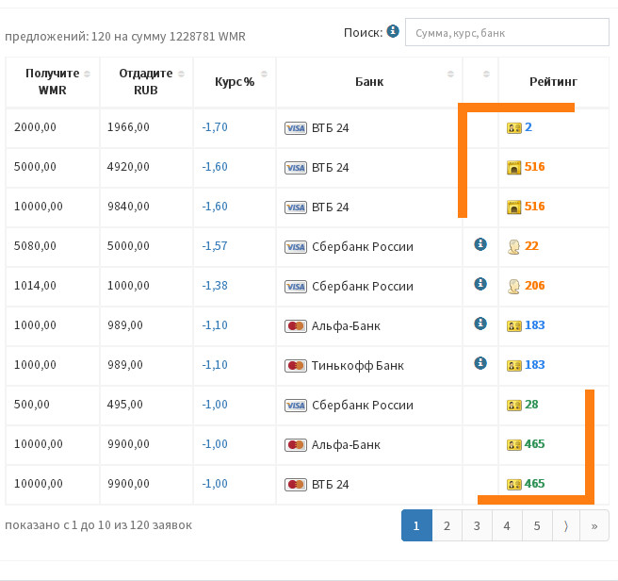The width and height of the screenshot is (618, 581).
Task: Click merchant icon in the 9840,00 row
Action: point(514,207)
